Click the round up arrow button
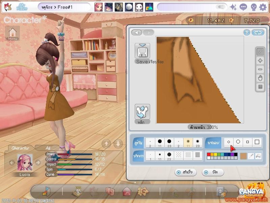 click(x=106, y=143)
